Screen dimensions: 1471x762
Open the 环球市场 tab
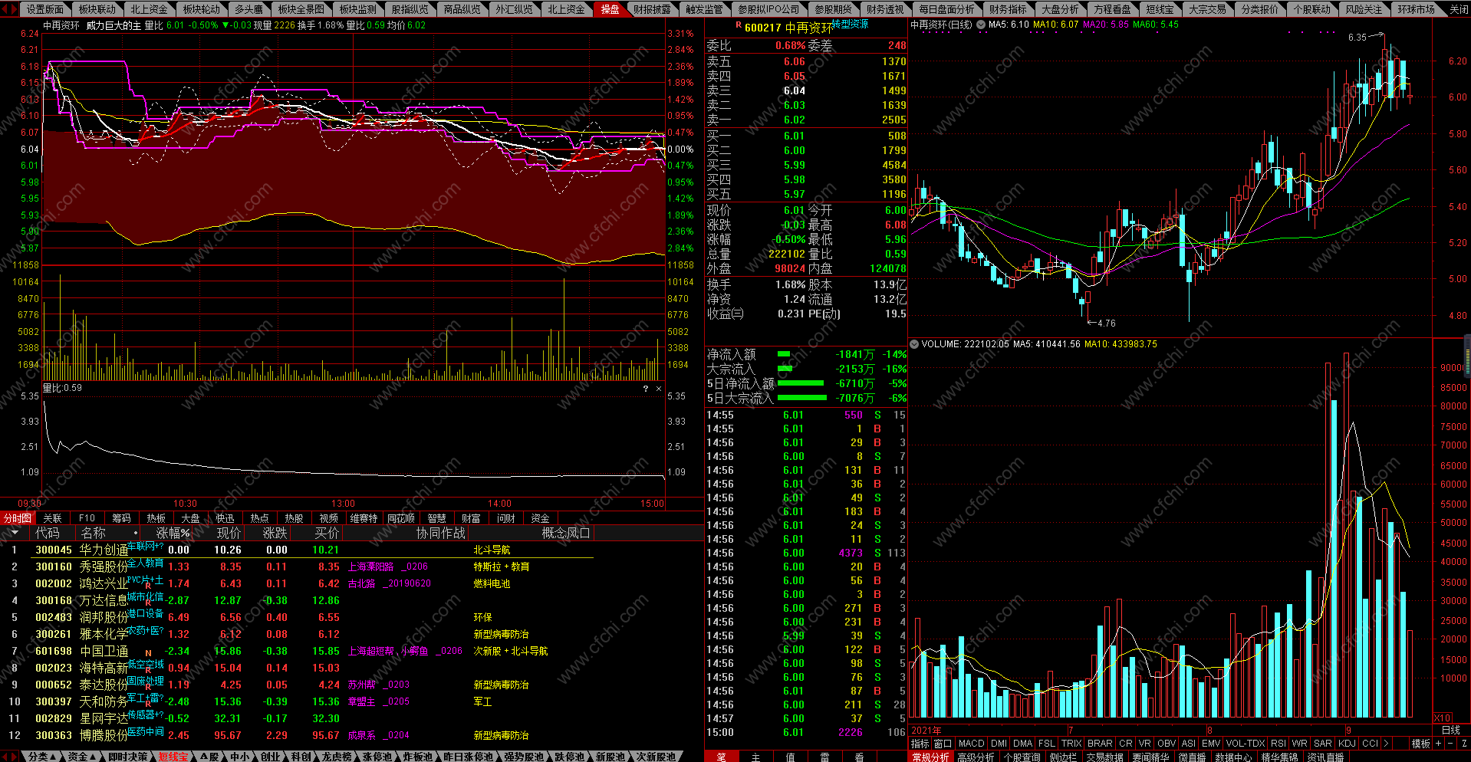tap(1416, 9)
